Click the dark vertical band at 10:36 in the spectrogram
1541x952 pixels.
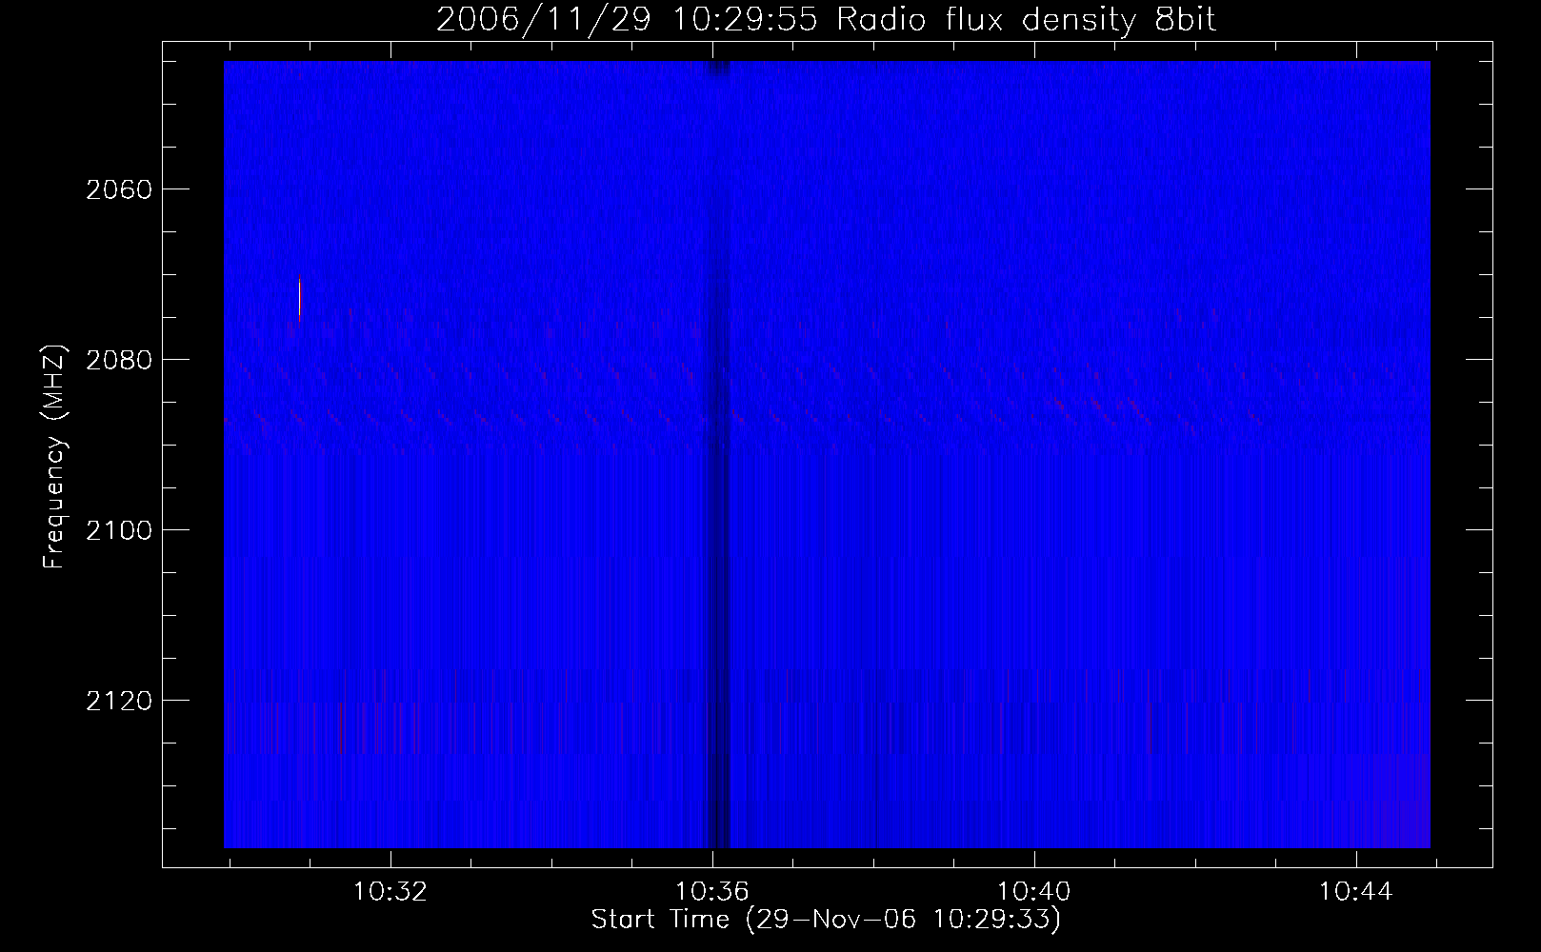point(718,454)
